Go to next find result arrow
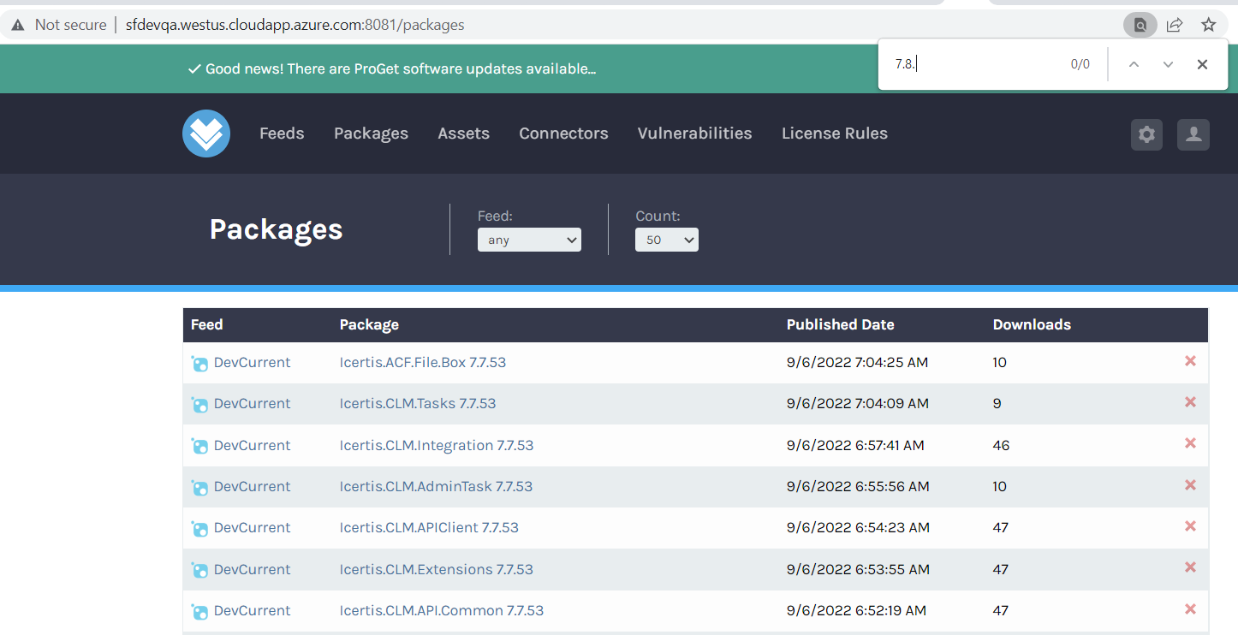 1168,64
